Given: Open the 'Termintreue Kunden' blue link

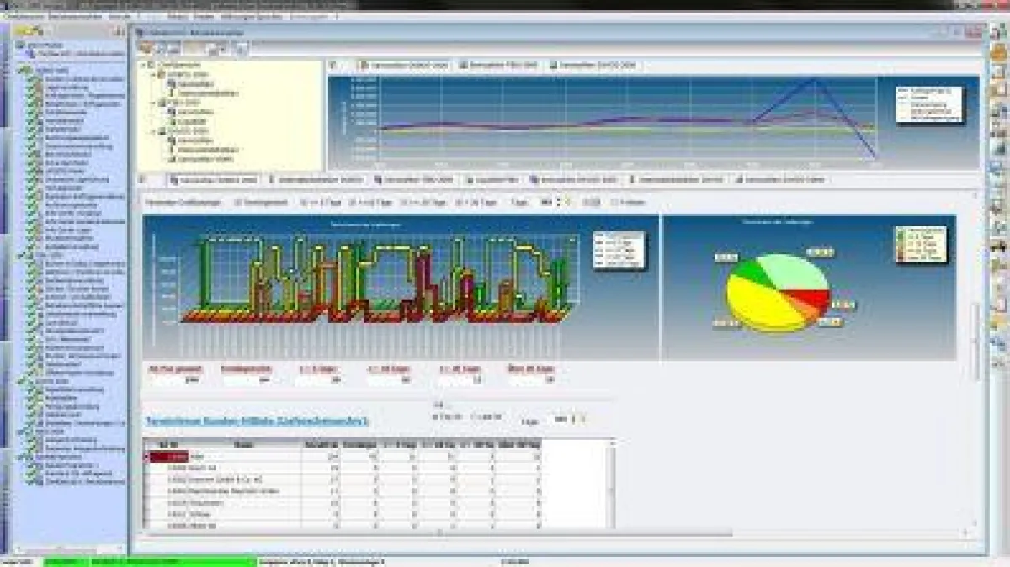Looking at the screenshot, I should coord(258,420).
